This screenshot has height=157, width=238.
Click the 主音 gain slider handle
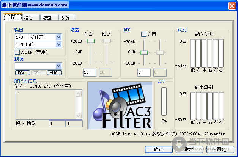click(x=90, y=41)
